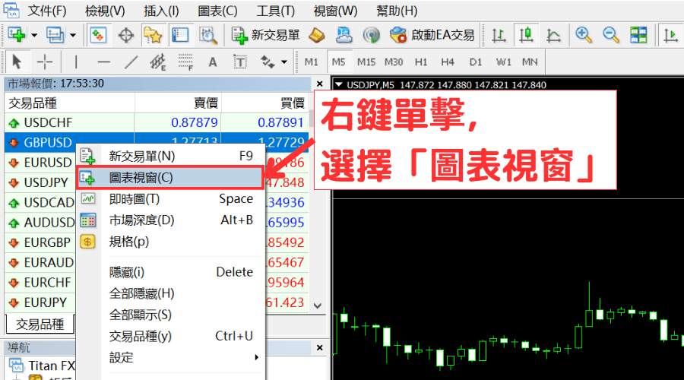Open the 幫助(H) menu
The image size is (684, 380).
397,11
